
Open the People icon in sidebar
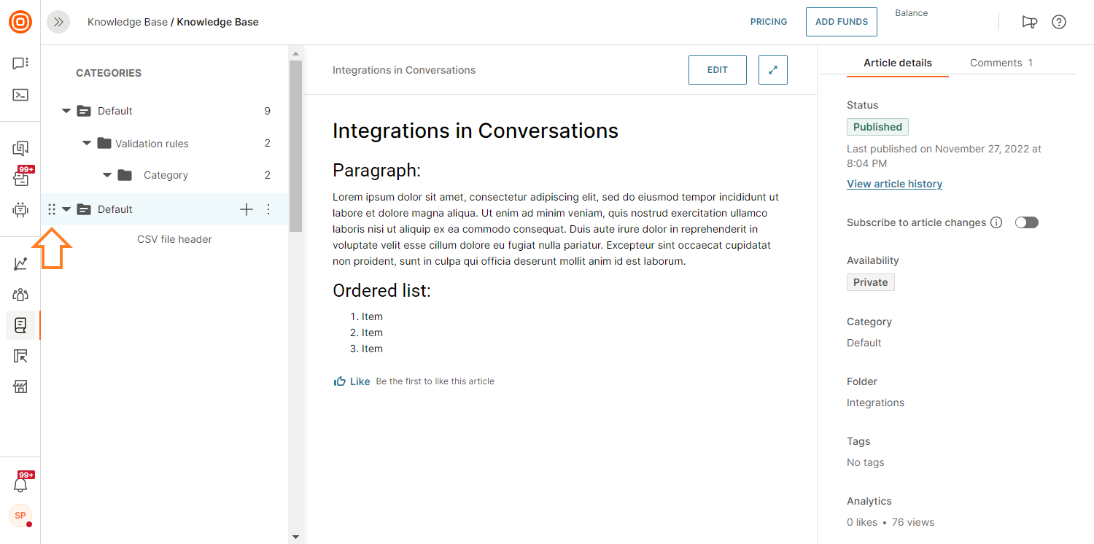tap(20, 295)
